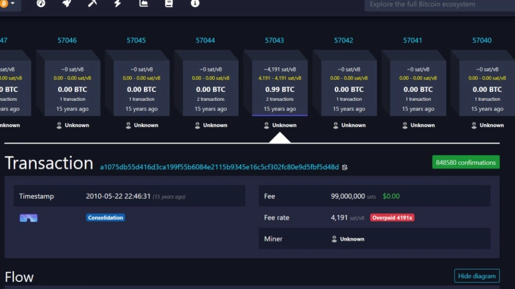Open the docs book icon
The width and height of the screenshot is (515, 289).
(169, 4)
